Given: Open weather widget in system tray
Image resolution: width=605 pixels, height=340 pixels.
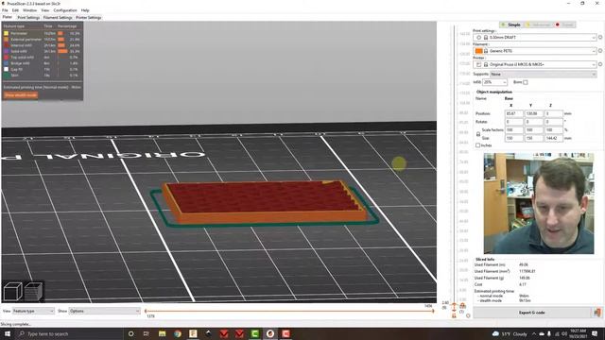Looking at the screenshot, I should (x=510, y=333).
